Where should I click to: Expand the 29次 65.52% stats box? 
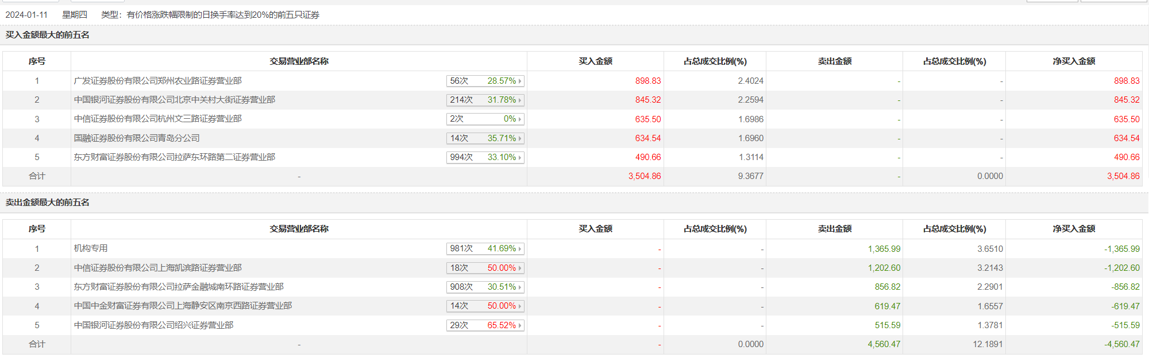485,325
